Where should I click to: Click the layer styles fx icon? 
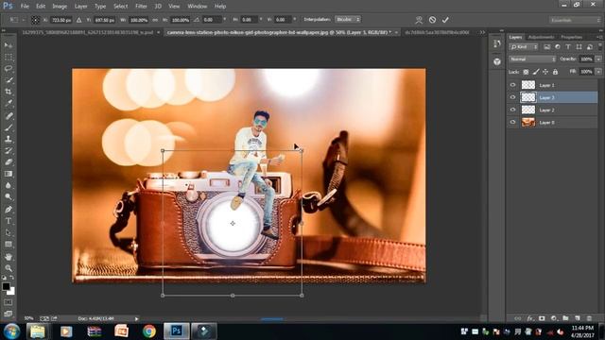point(530,318)
